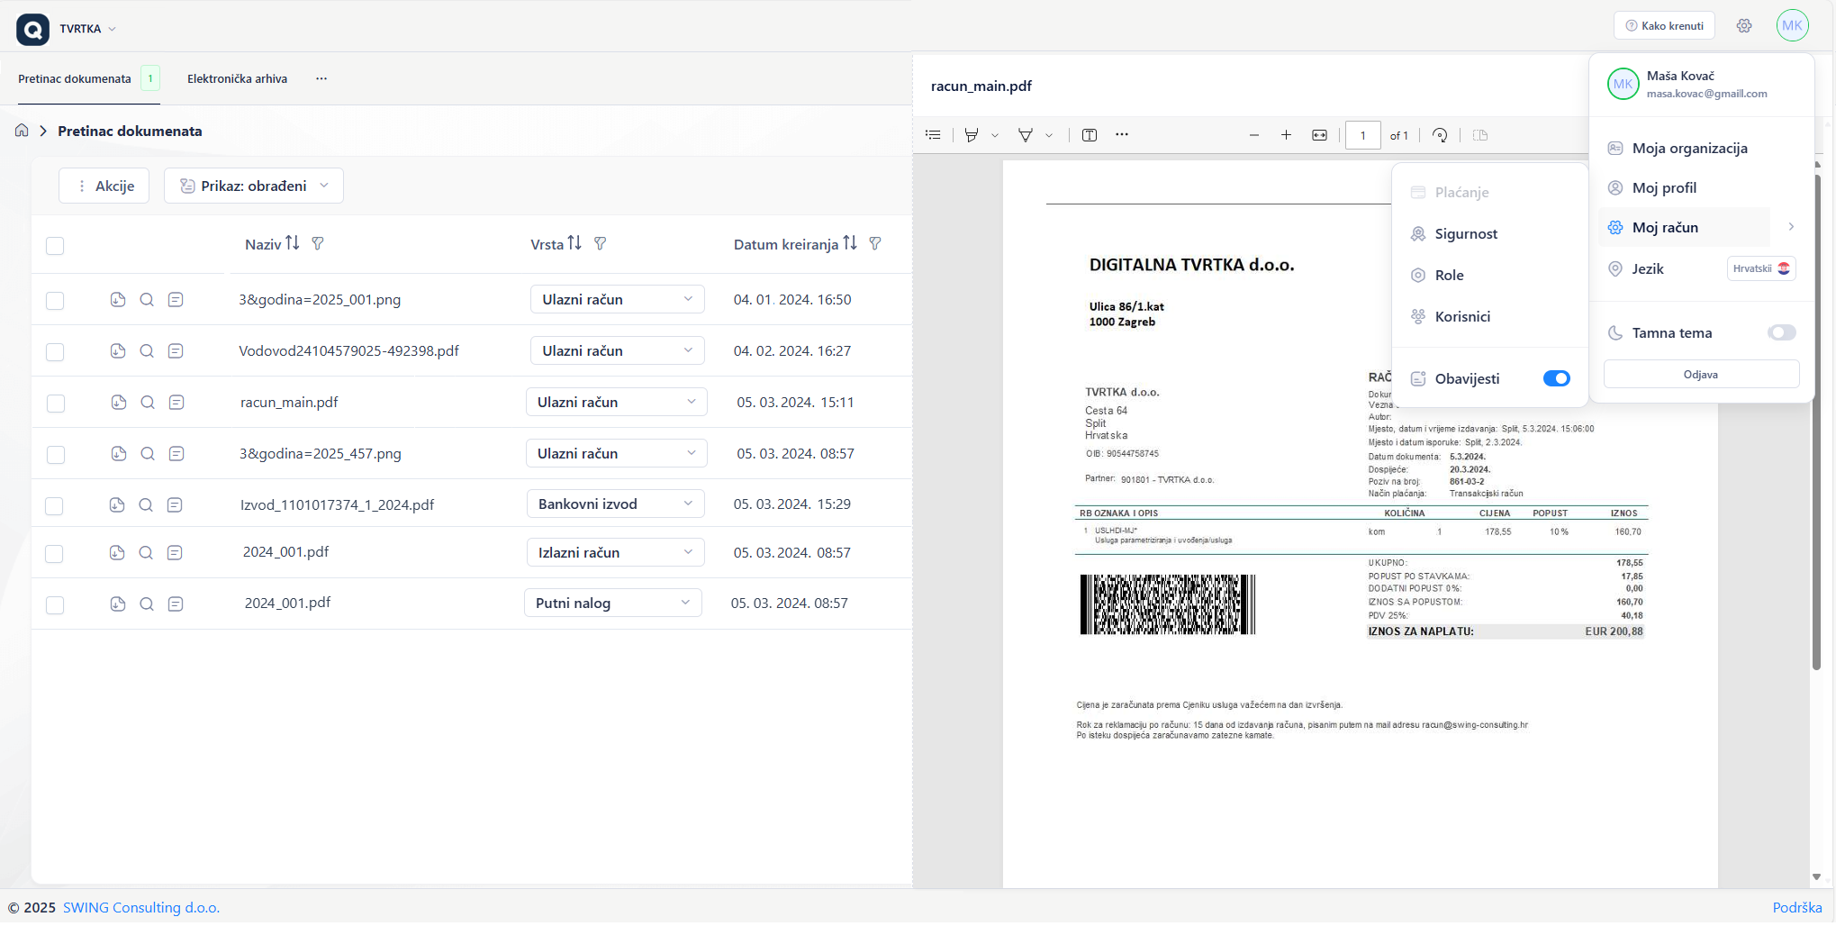Screen dimensions: 1836x926
Task: Open the TVRTKA organization dropdown
Action: pos(87,29)
